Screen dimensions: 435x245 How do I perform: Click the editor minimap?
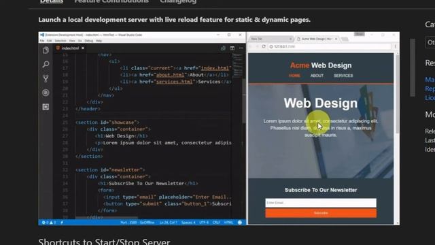click(x=238, y=65)
